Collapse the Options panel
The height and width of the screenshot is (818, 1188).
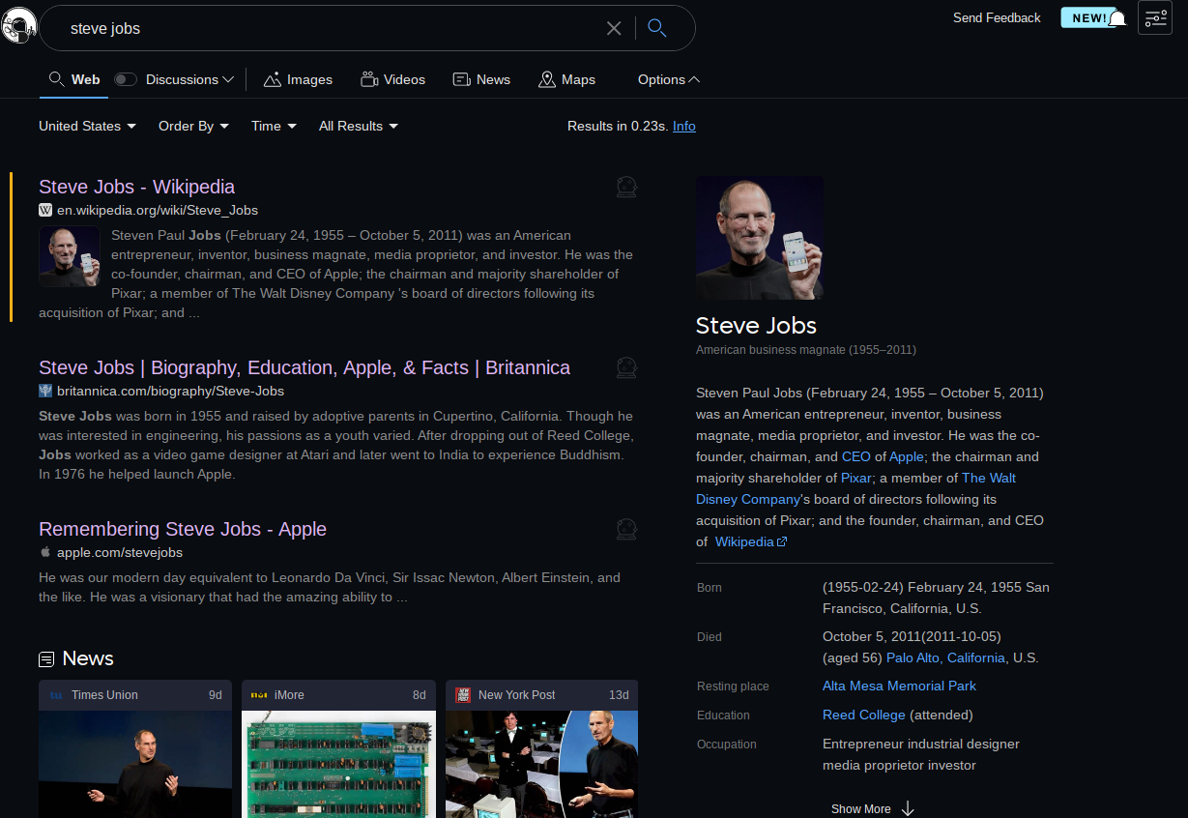(669, 79)
